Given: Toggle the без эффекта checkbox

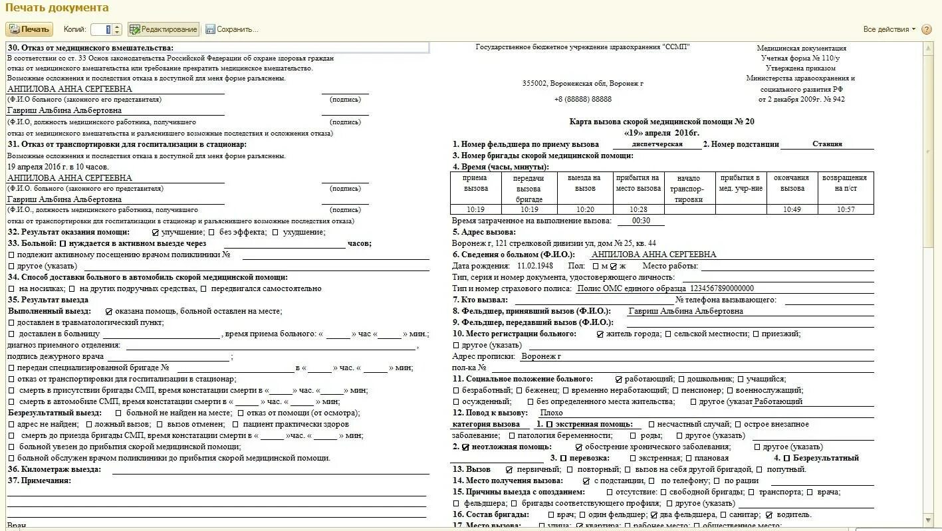Looking at the screenshot, I should coord(211,233).
